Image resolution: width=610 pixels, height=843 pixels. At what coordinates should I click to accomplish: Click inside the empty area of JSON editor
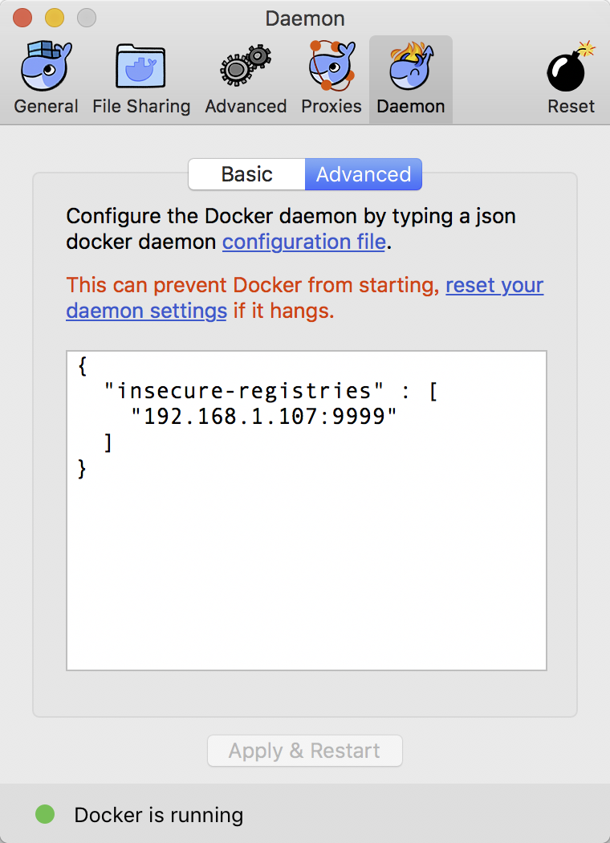tap(307, 578)
